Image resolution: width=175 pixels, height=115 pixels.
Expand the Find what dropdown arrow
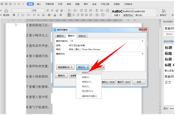click(142, 41)
